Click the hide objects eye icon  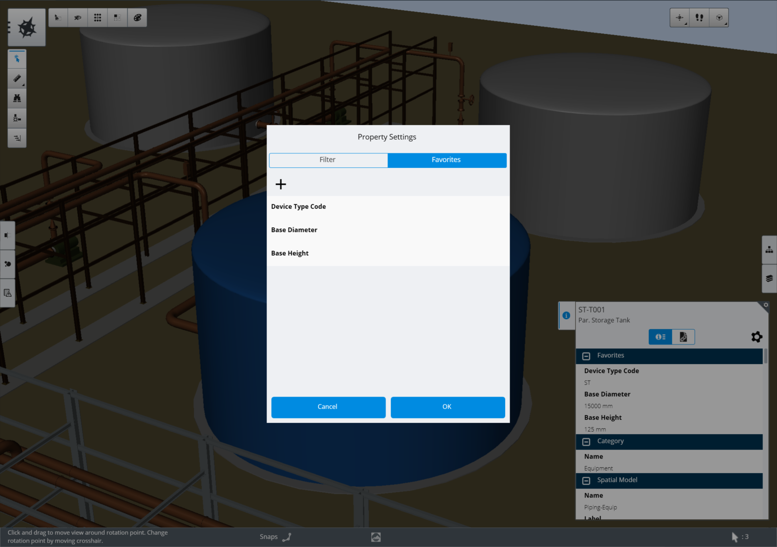(x=78, y=18)
